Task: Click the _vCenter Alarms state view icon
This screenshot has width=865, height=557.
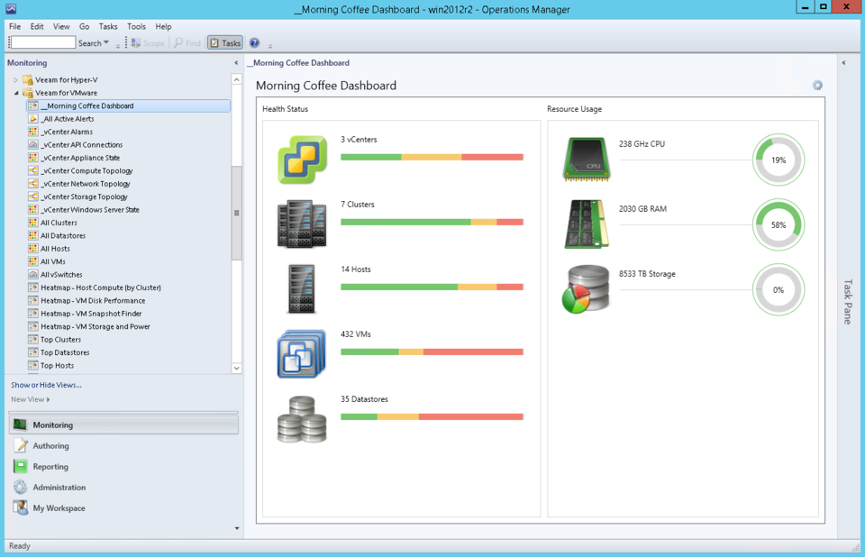Action: (33, 132)
